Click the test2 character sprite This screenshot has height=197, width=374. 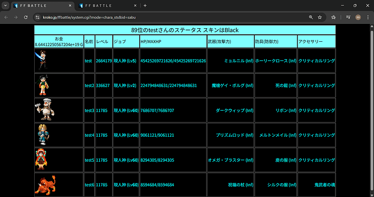coord(42,85)
